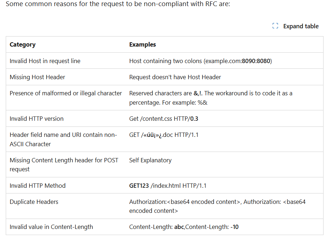Click the Get /content.css HTTP/0.3 example
This screenshot has width=330, height=244.
point(163,119)
